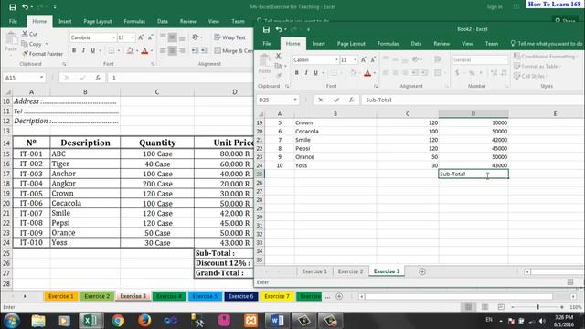Click Save icon in Book2 window

[266, 29]
